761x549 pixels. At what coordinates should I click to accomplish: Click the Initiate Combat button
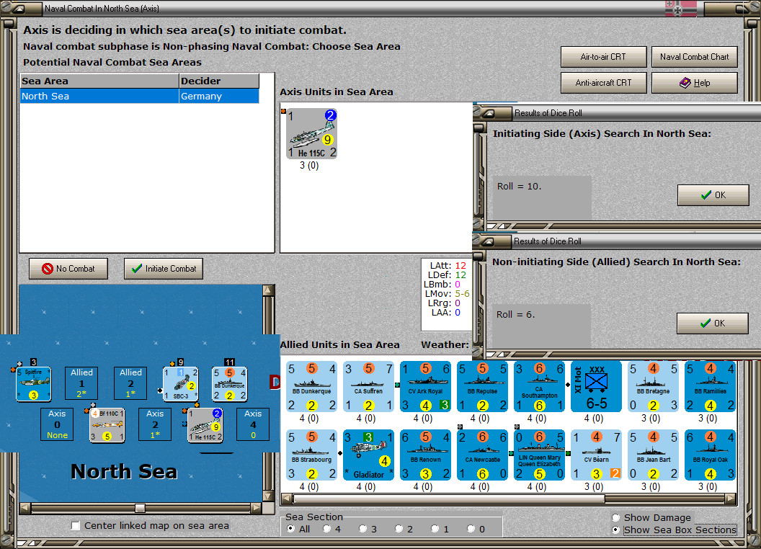(x=164, y=269)
